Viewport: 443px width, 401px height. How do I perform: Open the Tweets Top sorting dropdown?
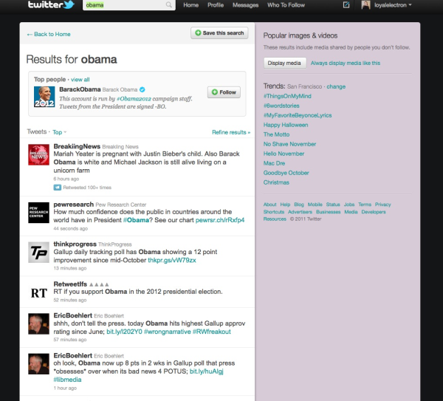pos(59,132)
